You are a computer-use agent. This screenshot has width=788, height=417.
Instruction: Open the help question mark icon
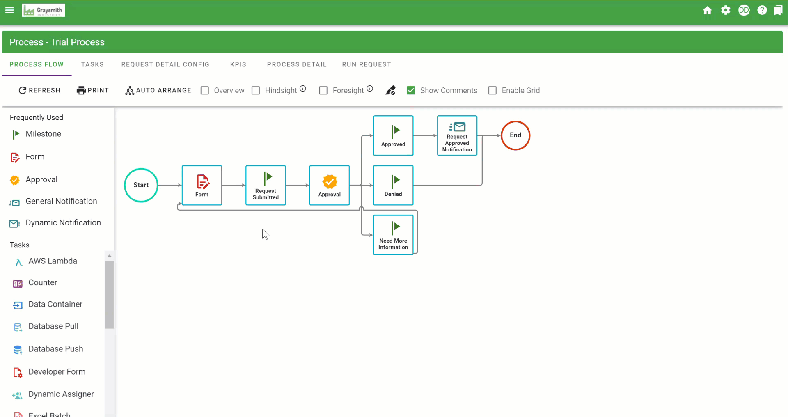tap(762, 10)
